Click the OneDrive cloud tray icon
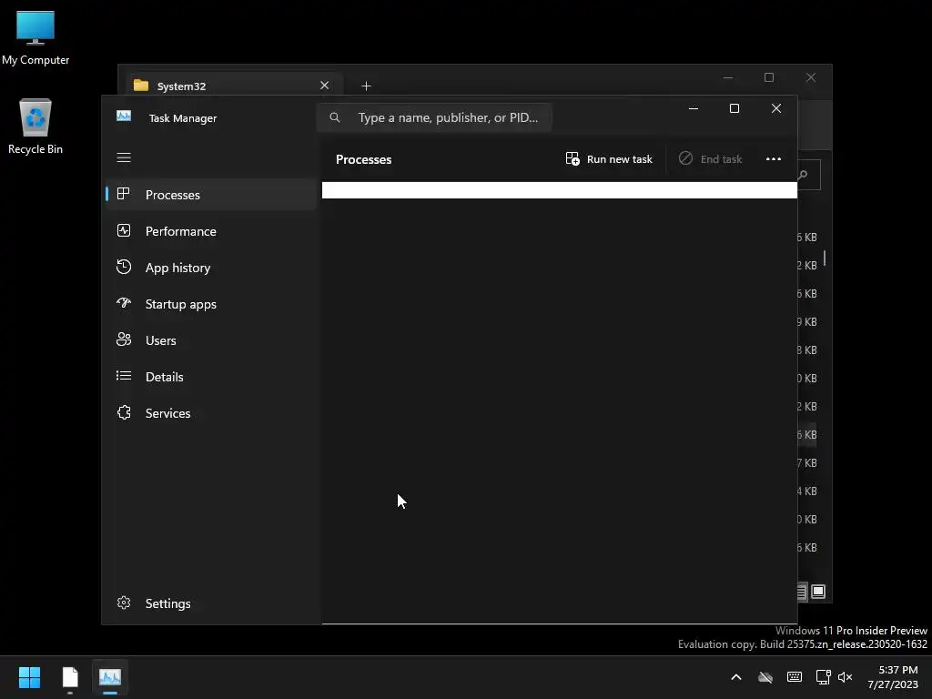Image resolution: width=932 pixels, height=699 pixels. pyautogui.click(x=765, y=677)
